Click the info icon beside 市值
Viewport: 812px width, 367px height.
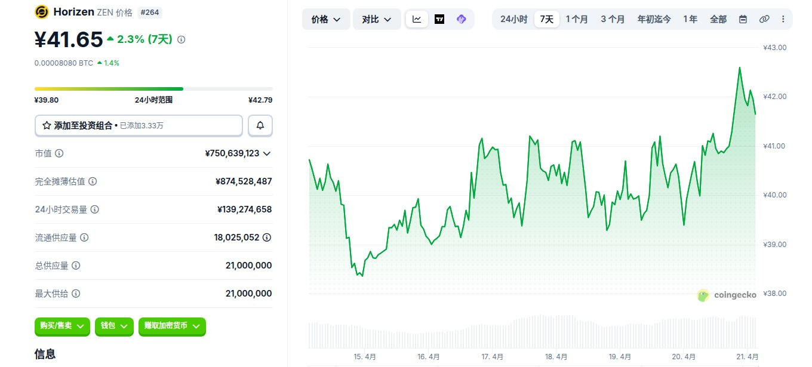59,153
